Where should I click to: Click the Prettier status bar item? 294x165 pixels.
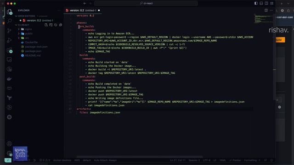coord(235,160)
